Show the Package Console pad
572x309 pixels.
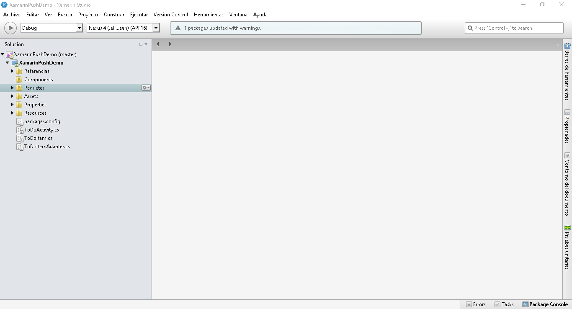pyautogui.click(x=545, y=304)
